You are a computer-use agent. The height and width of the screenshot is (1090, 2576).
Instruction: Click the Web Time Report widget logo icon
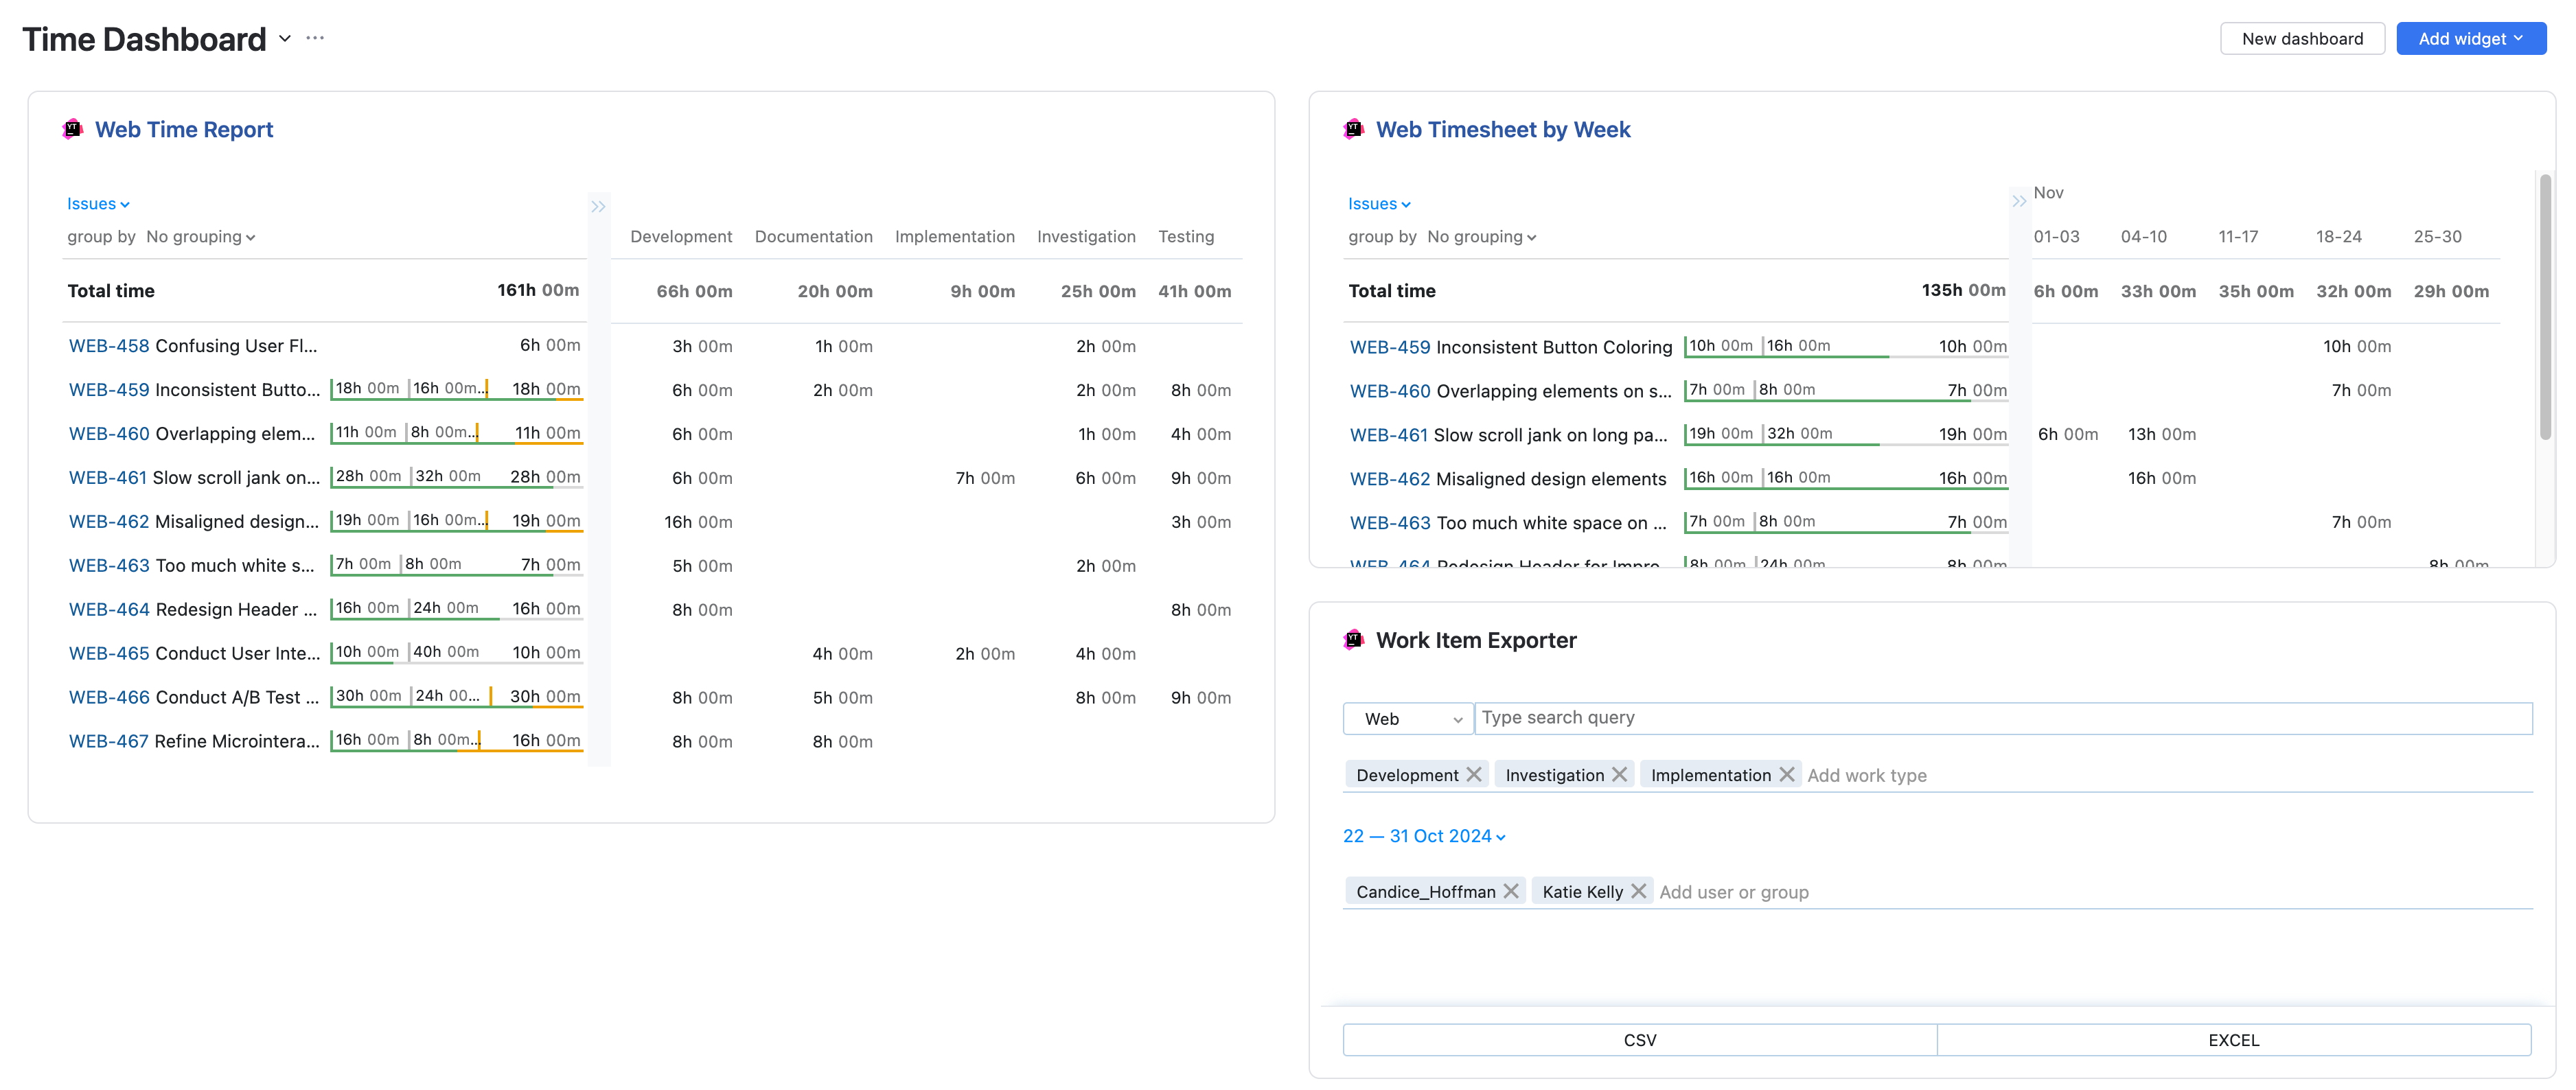(x=73, y=129)
